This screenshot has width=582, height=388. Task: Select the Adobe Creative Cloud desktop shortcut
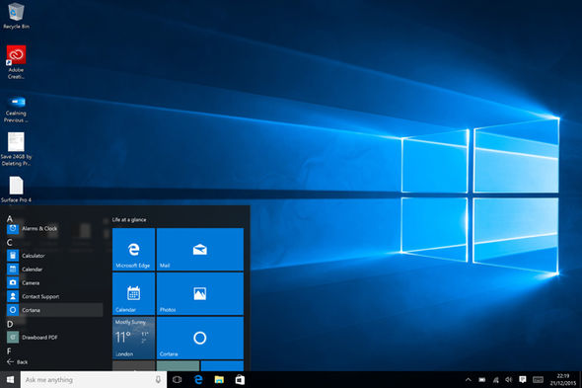(16, 61)
